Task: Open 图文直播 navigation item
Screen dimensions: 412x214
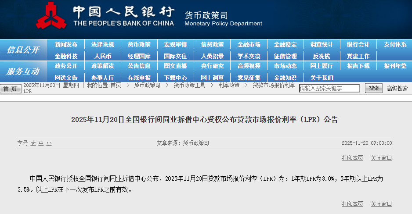Action: (176, 66)
